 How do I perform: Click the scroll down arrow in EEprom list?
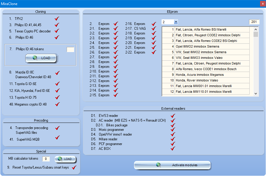click(x=256, y=94)
